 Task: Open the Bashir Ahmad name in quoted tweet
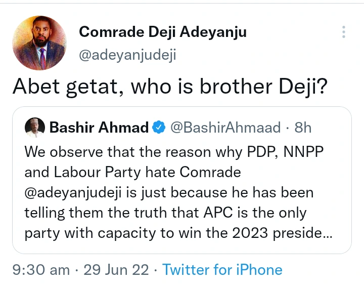pyautogui.click(x=99, y=128)
